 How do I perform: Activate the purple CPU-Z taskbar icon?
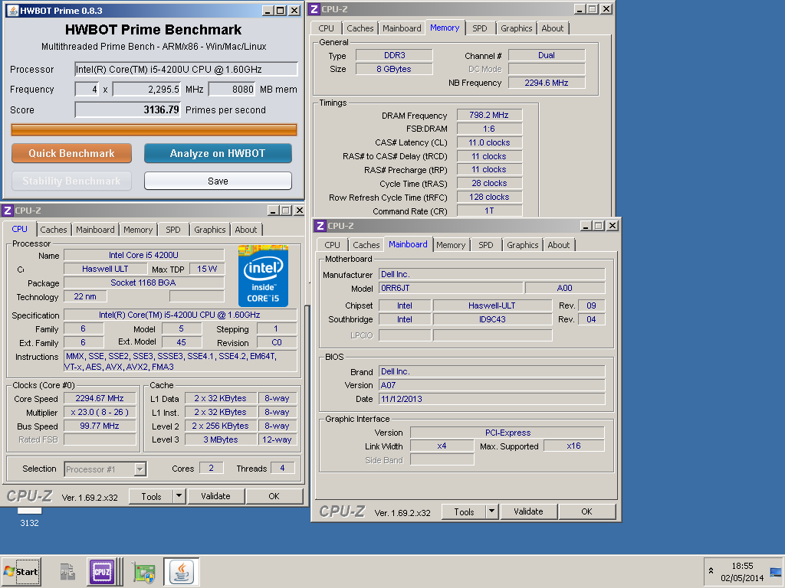pyautogui.click(x=102, y=571)
